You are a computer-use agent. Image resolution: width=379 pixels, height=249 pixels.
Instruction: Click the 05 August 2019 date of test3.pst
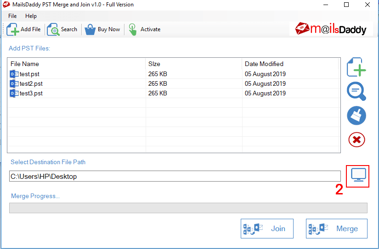(265, 93)
